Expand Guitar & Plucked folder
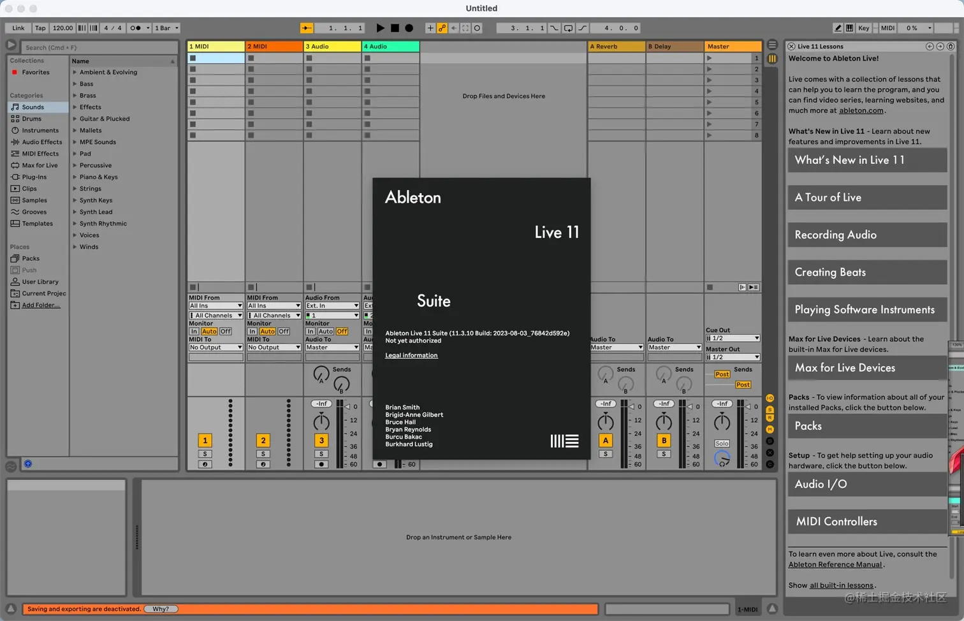Screen dimensions: 964x621 75,119
